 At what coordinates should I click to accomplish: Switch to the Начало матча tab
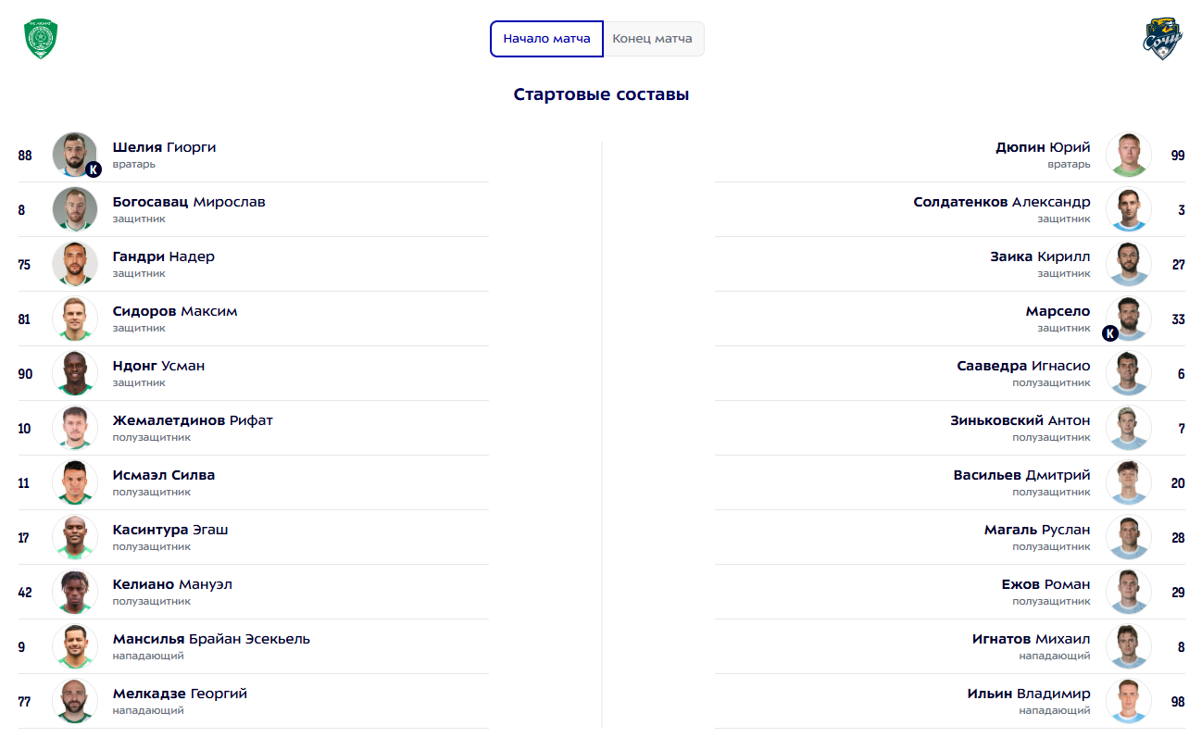[x=546, y=39]
